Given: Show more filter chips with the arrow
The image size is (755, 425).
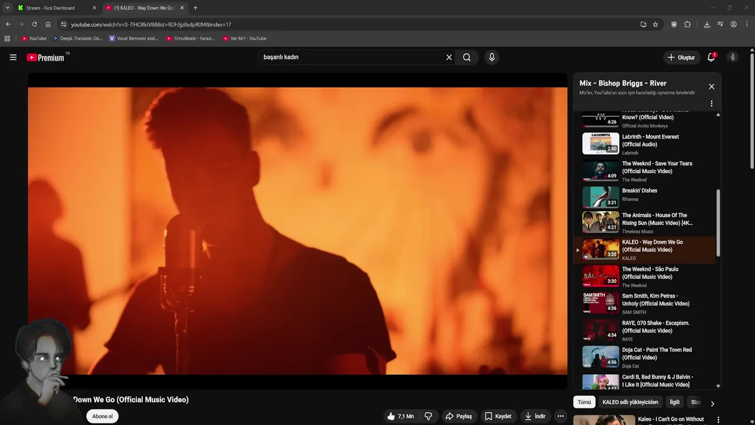Looking at the screenshot, I should [712, 404].
